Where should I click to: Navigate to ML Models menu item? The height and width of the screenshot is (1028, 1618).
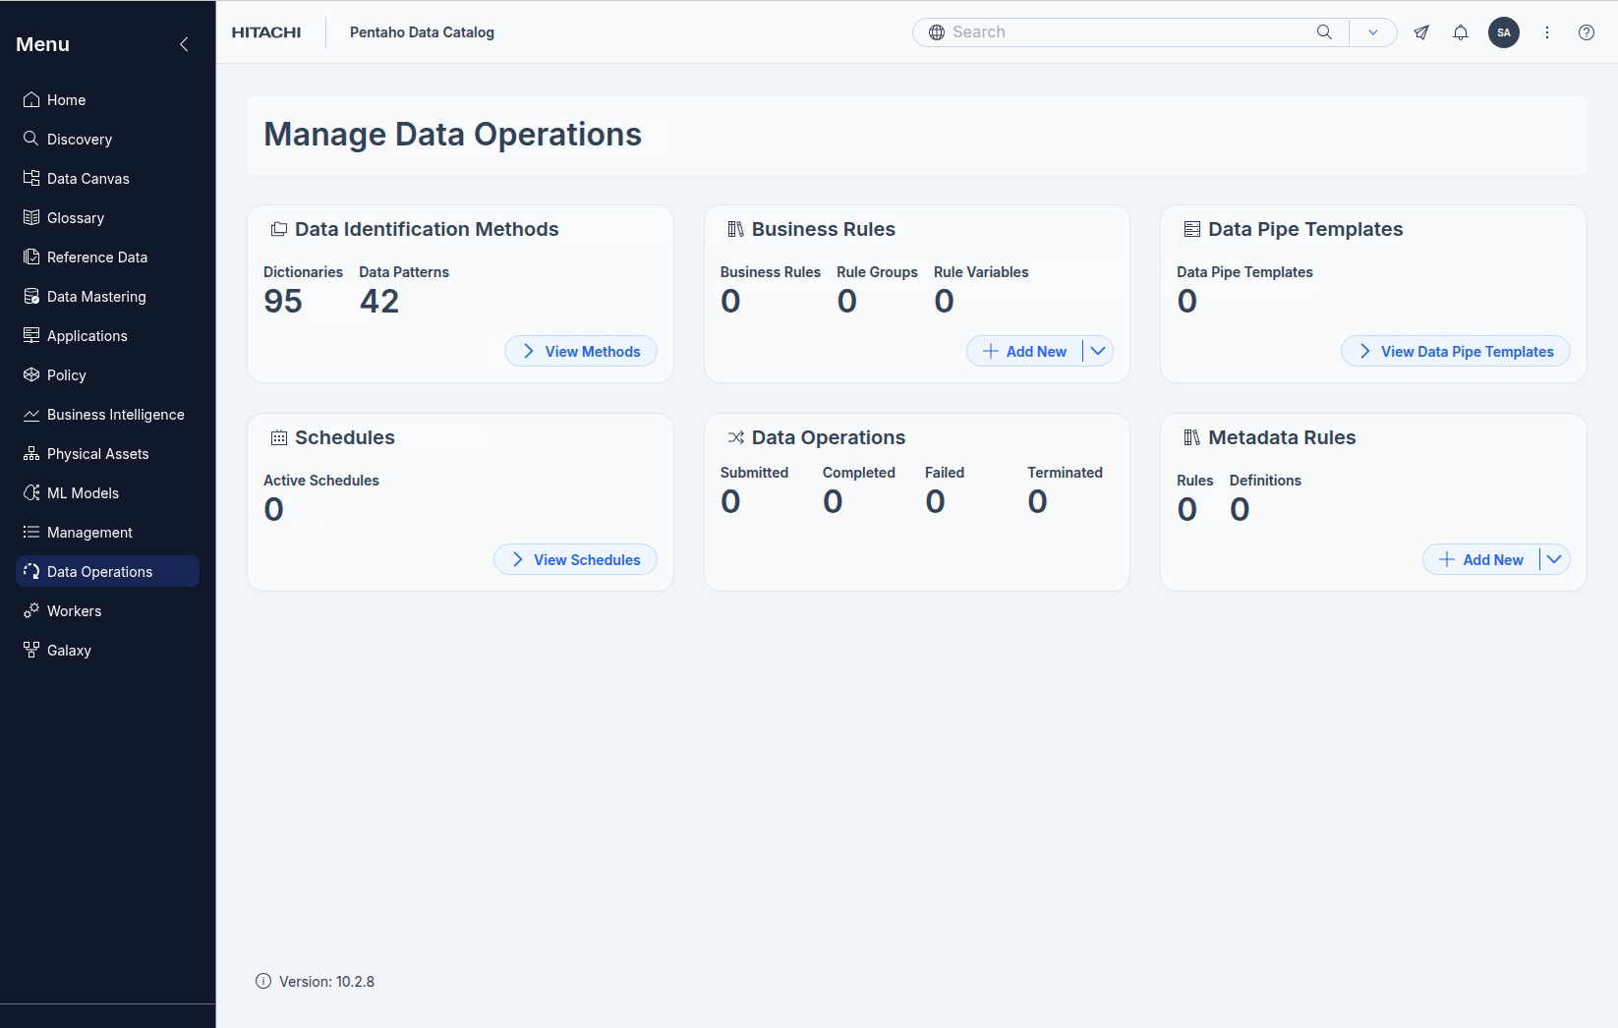(83, 493)
